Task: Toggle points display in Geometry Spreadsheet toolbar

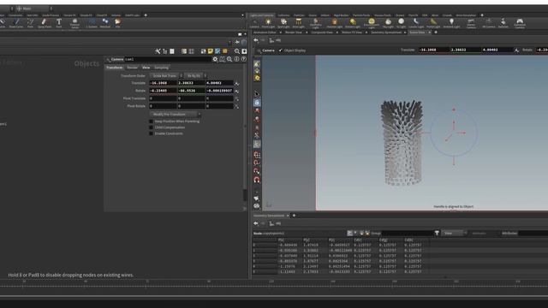Action: (350, 233)
